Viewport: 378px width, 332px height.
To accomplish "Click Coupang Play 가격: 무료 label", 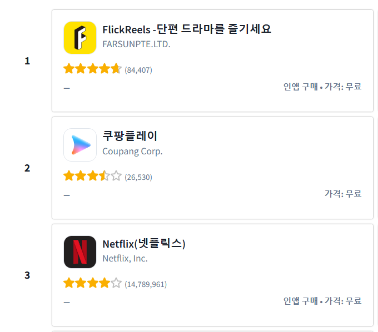I will [343, 194].
